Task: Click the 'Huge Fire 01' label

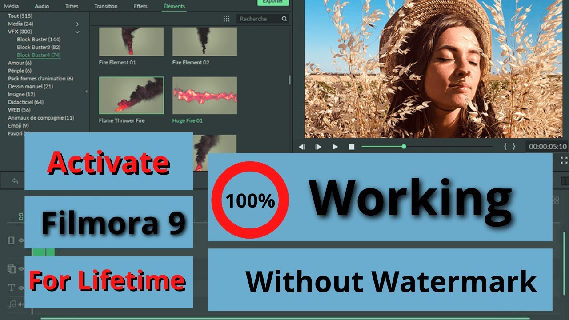Action: [187, 120]
